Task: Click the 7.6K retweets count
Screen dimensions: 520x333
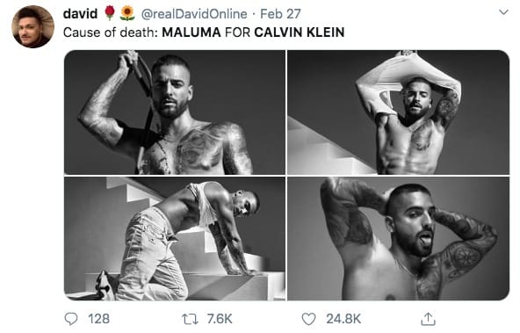Action: (220, 319)
